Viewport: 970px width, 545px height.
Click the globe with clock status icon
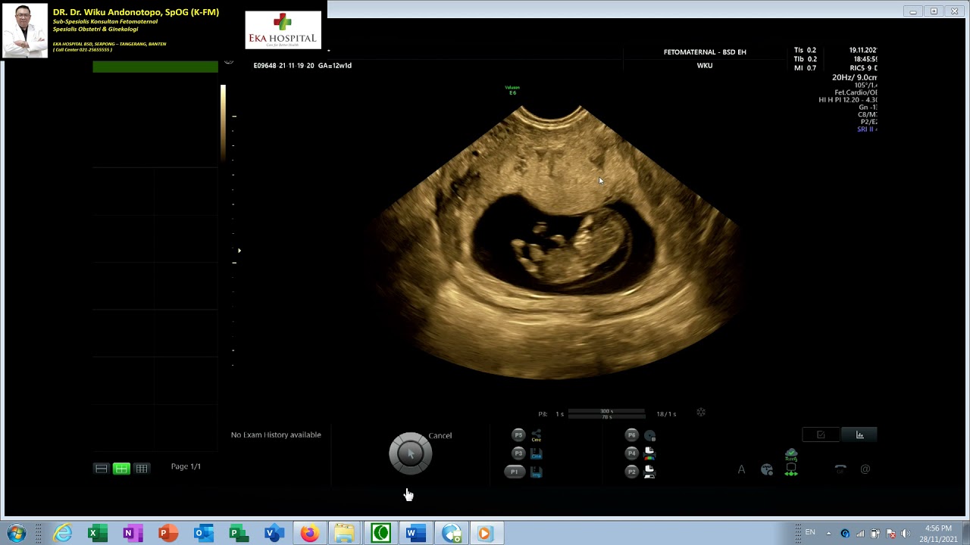(x=767, y=470)
